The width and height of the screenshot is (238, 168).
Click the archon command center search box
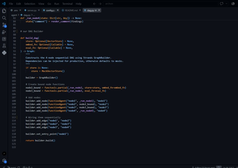pyautogui.click(x=161, y=4)
